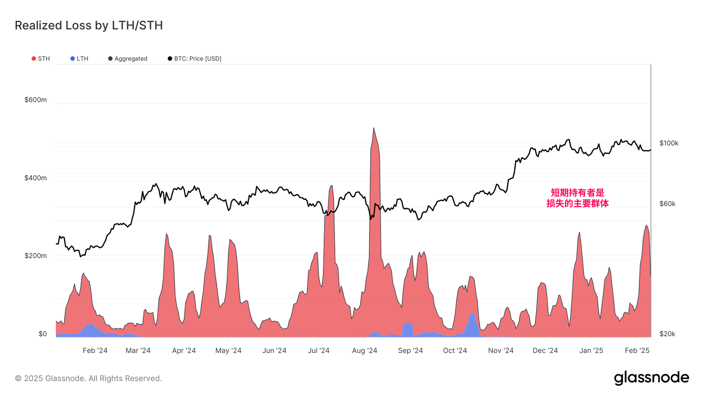The height and width of the screenshot is (396, 704).
Task: Toggle the STH legend entry
Action: tap(44, 59)
